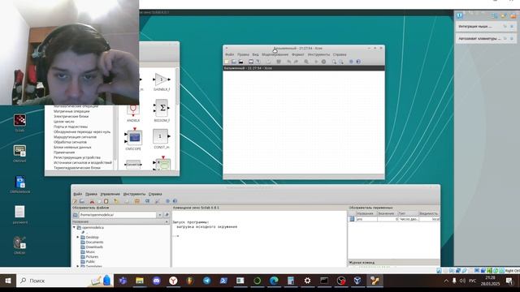Click the Redo icon in Xcos toolbar
The image size is (520, 292).
296,62
